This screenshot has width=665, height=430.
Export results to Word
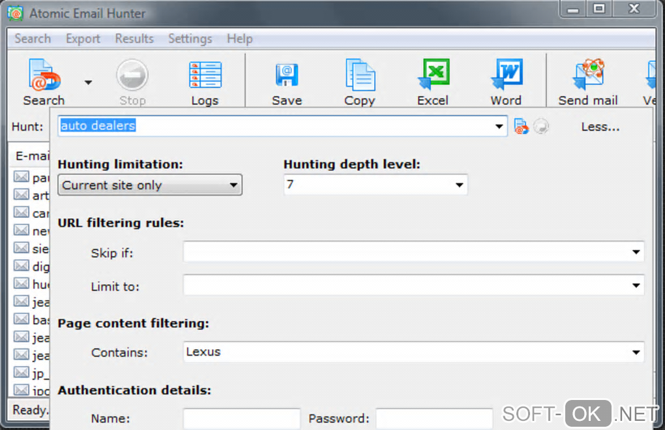(506, 82)
